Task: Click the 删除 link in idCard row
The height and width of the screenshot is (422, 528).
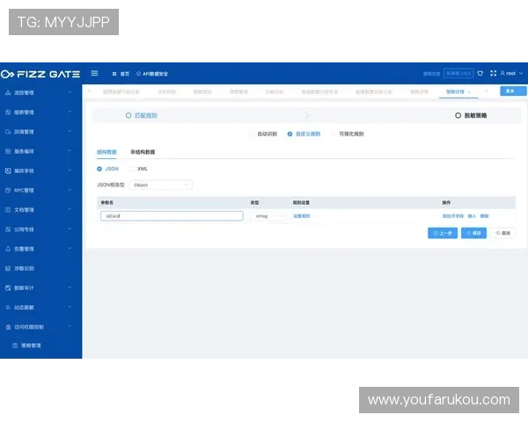Action: pos(484,216)
